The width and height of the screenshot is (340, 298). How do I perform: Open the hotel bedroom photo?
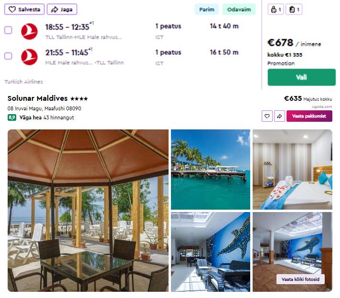(292, 170)
